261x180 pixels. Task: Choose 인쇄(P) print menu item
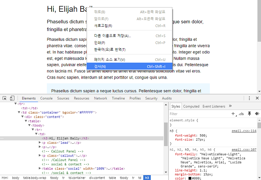point(130,43)
